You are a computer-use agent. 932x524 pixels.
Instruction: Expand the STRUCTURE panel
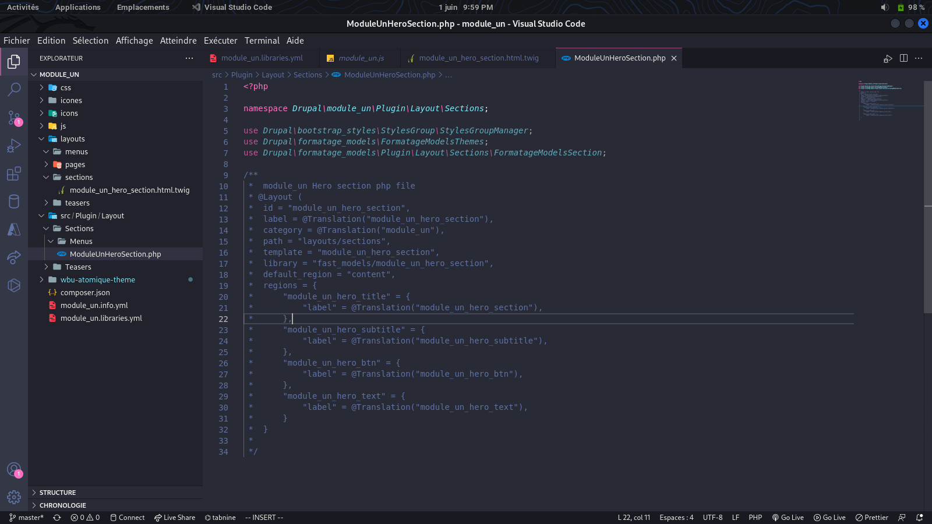(115, 493)
